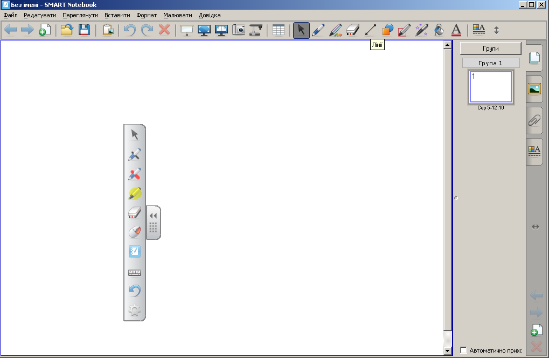The image size is (549, 358).
Task: Activate right-click mouse tool on floating toolbar
Action: pyautogui.click(x=135, y=231)
